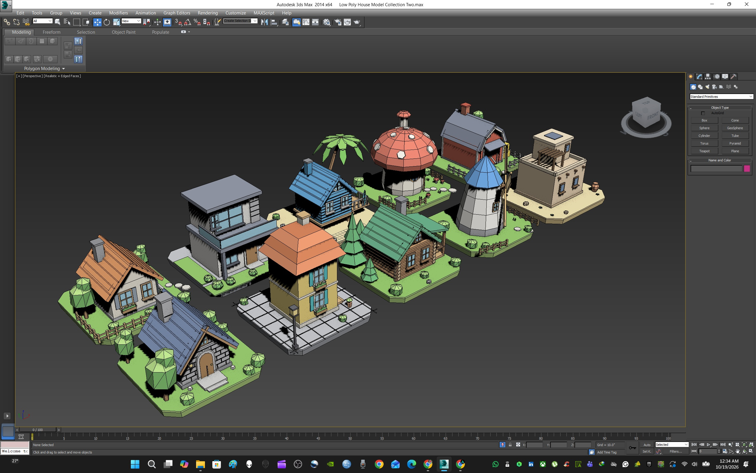
Task: Switch to the Motion command panel
Action: (x=717, y=76)
